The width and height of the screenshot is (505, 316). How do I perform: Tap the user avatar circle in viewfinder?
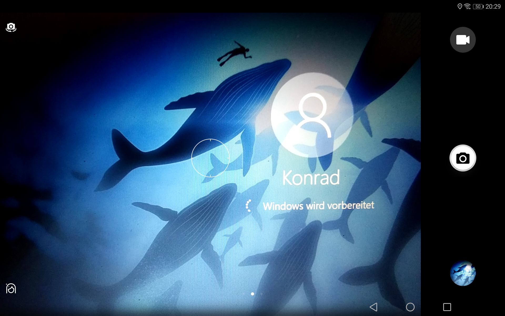(x=312, y=115)
